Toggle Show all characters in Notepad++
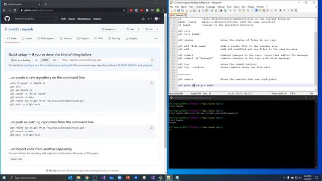Viewport: 322px width, 181px height. click(252, 11)
